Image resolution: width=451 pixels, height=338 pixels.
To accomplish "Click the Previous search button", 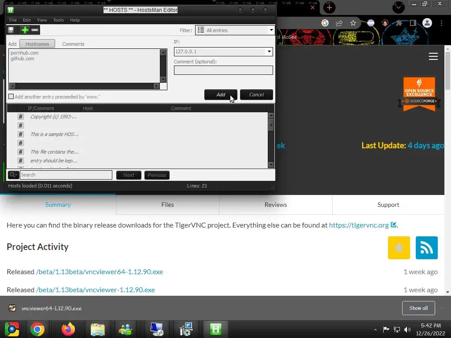I will pos(157,175).
